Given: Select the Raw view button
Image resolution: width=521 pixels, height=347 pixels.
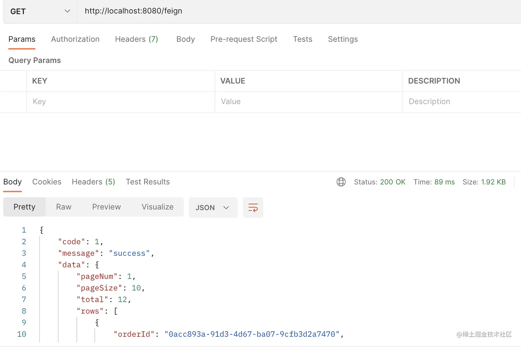Looking at the screenshot, I should pos(64,207).
